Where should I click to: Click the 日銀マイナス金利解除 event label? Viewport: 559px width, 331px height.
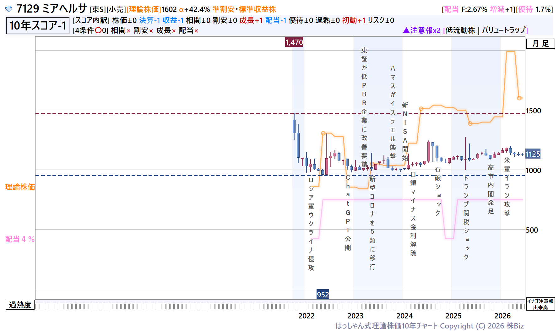413,214
